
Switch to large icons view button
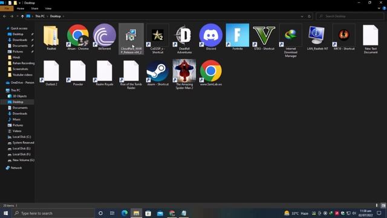[x=383, y=205]
